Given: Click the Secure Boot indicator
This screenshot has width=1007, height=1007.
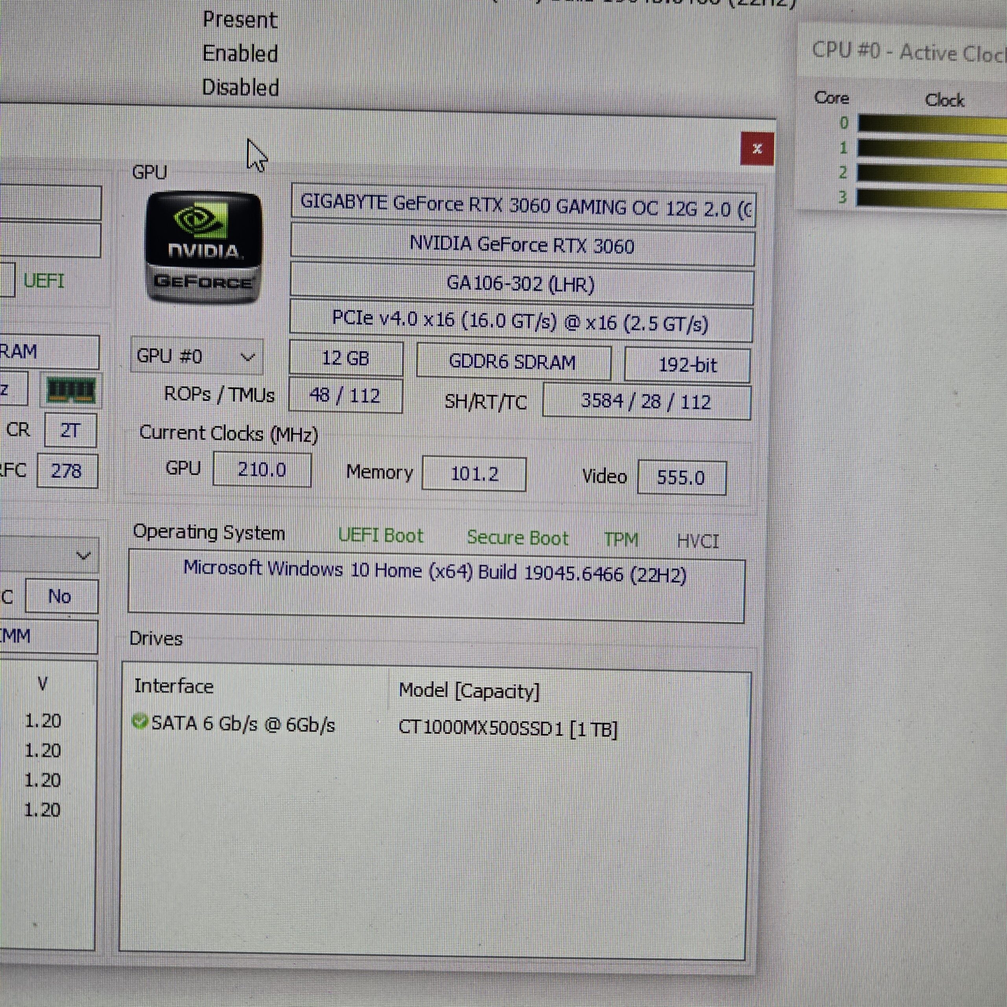Looking at the screenshot, I should 517,538.
